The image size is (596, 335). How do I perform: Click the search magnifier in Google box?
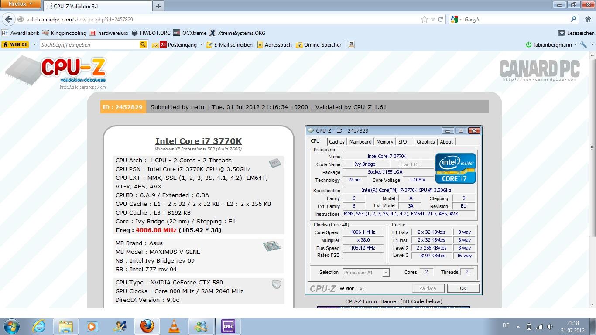point(574,19)
